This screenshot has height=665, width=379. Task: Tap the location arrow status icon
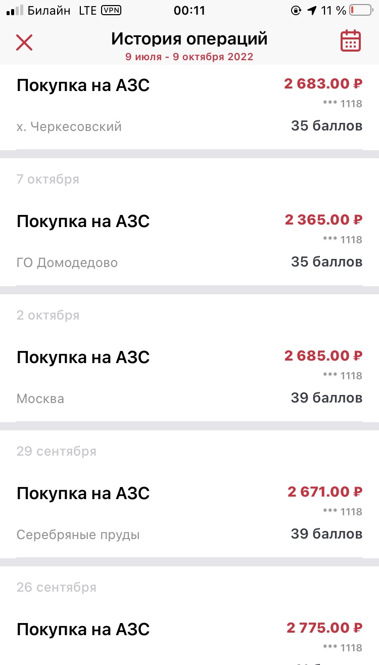[x=312, y=11]
